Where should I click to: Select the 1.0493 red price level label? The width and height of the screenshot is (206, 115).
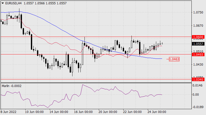[198, 54]
